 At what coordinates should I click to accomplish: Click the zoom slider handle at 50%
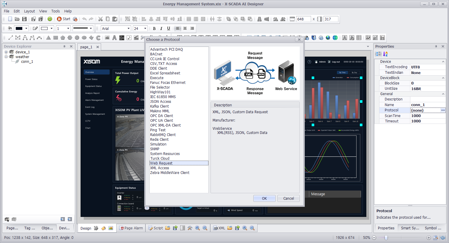pos(386,238)
